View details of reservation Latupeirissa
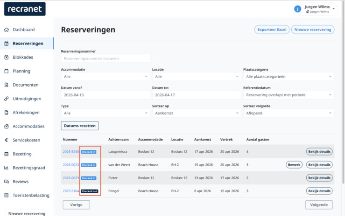The height and width of the screenshot is (216, 345). [319, 152]
